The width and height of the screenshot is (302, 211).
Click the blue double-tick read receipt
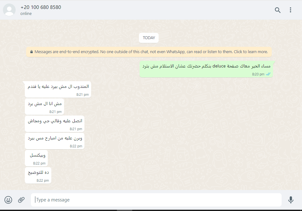click(x=268, y=74)
